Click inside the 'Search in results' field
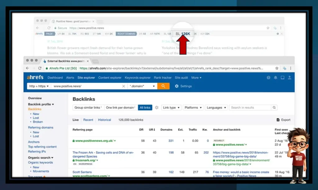 coord(250,107)
